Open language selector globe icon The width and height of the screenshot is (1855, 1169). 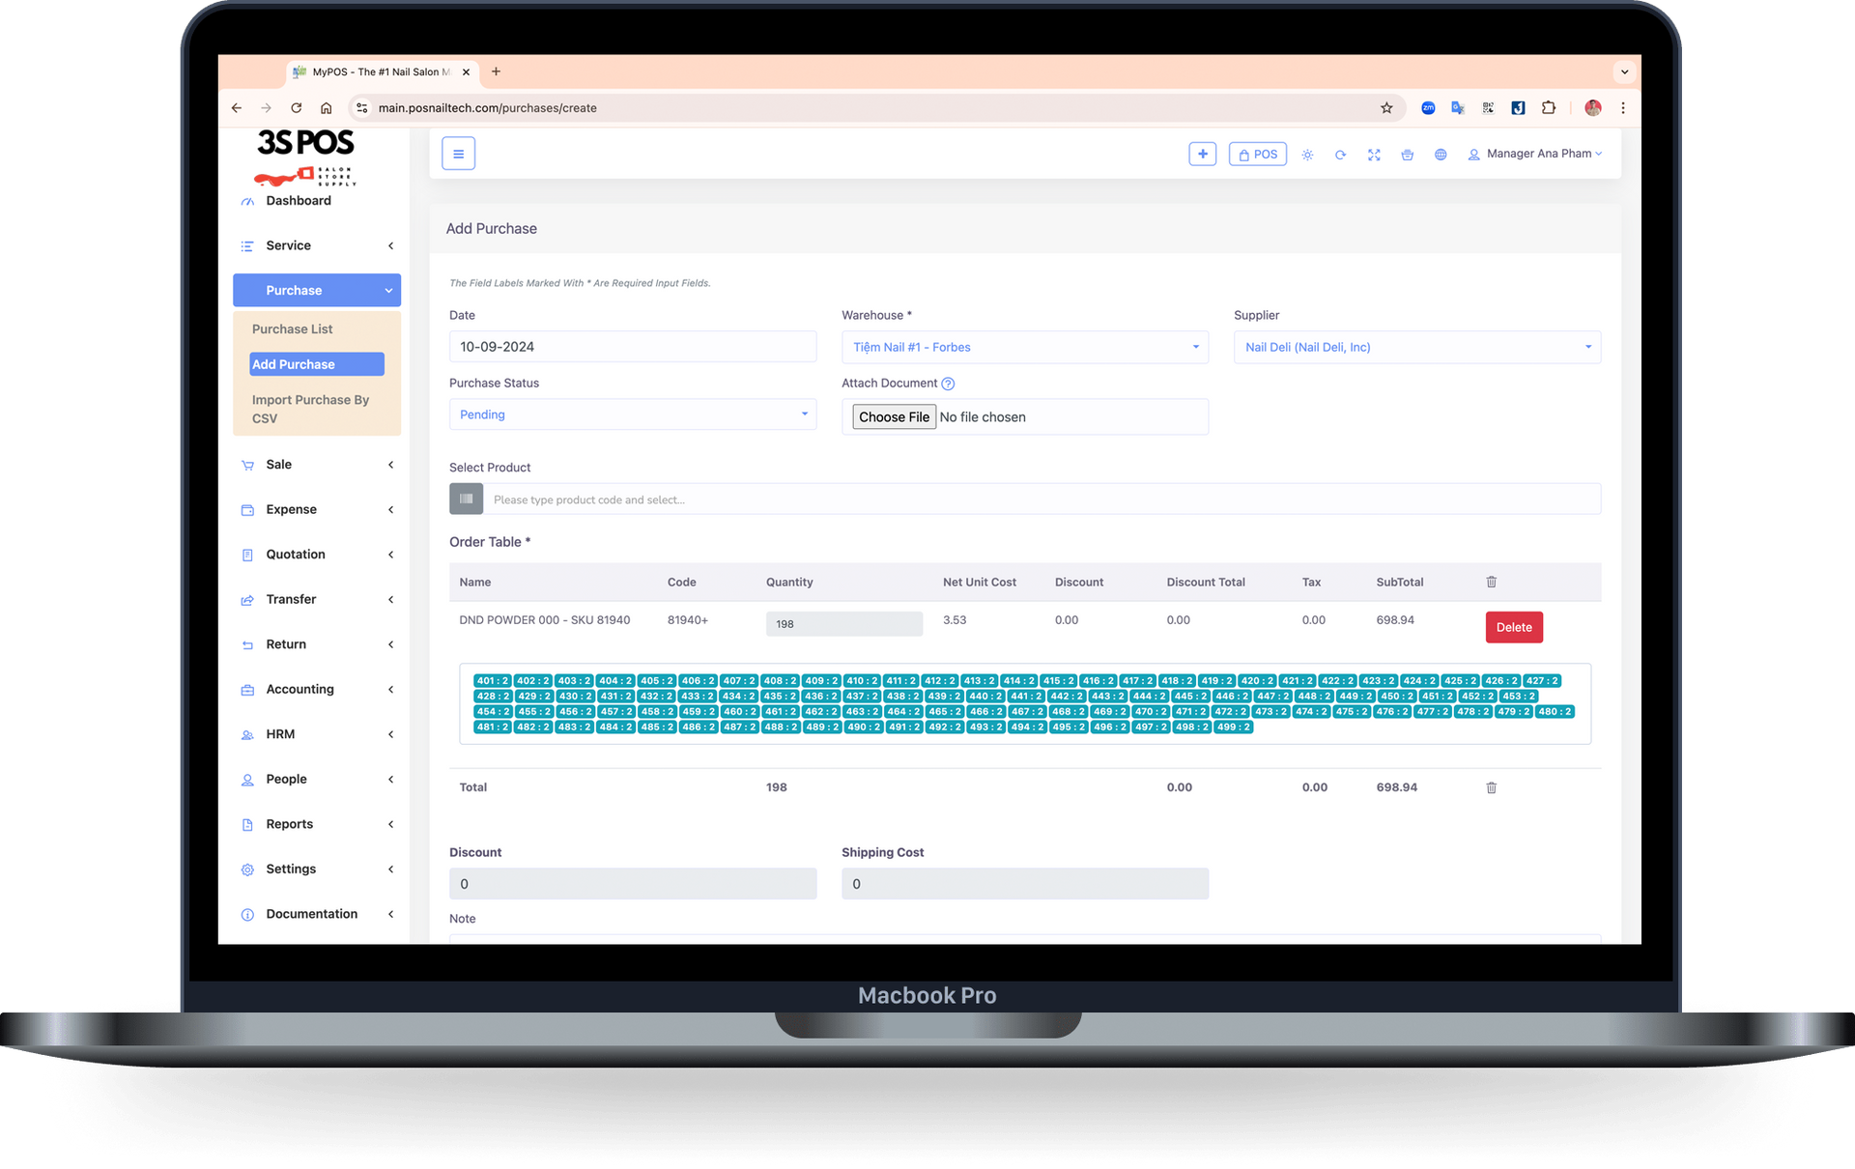point(1441,155)
